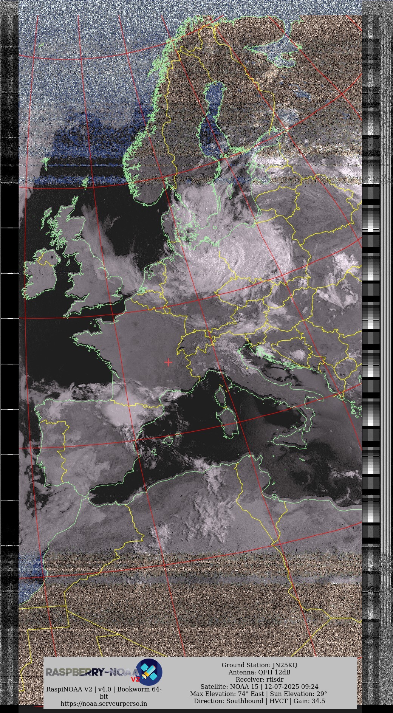Viewport: 393px width, 713px height.
Task: Click the red cross ground station marker
Action: pos(168,362)
